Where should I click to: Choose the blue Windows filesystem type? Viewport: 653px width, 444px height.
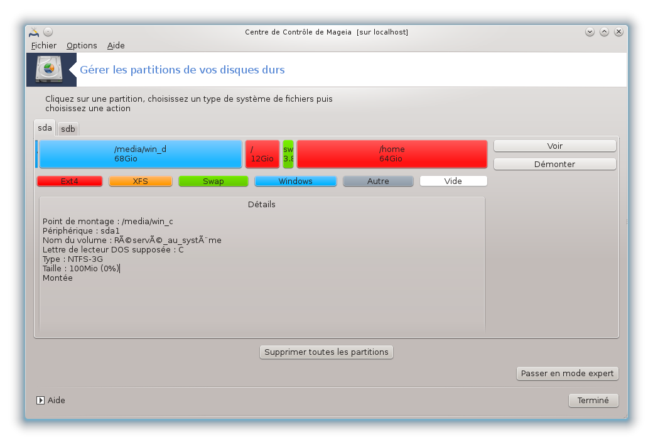(295, 181)
